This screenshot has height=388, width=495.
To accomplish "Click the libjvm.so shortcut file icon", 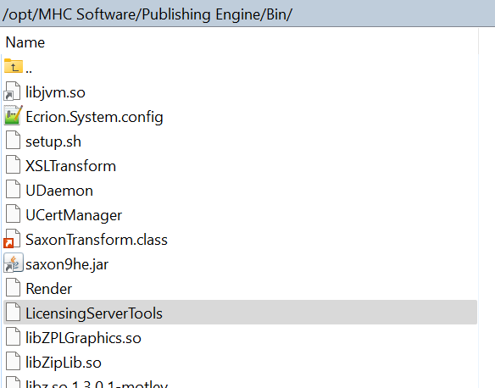I will click(13, 91).
